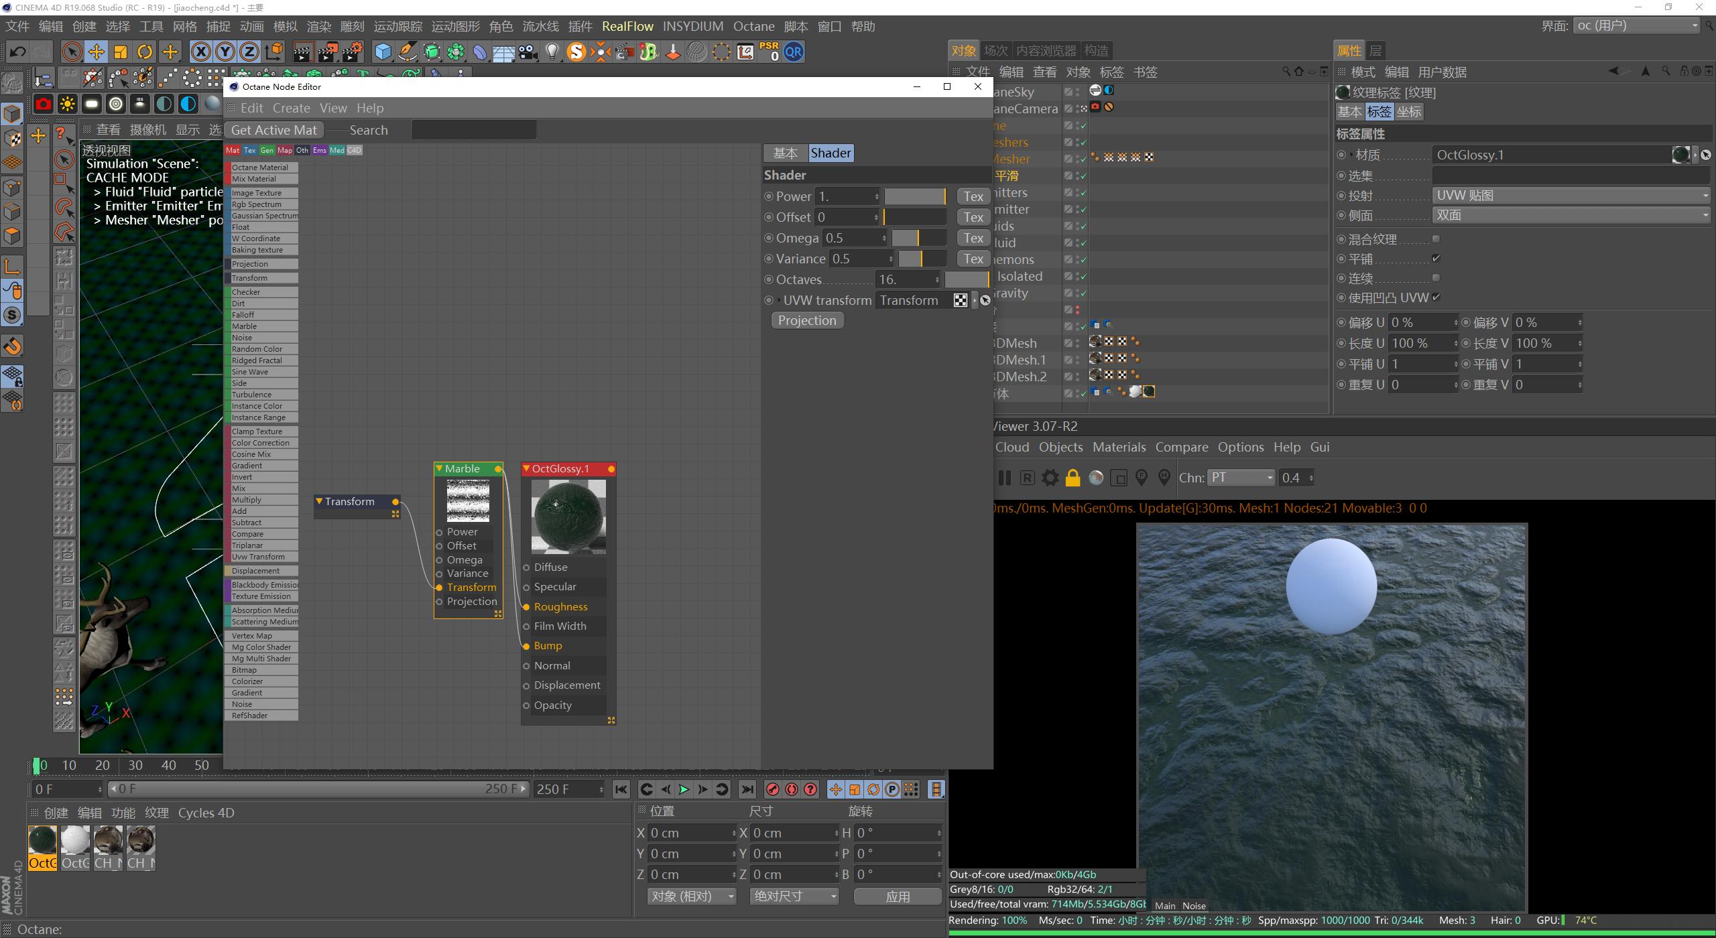Image resolution: width=1716 pixels, height=938 pixels.
Task: Open the RealFlow menu
Action: (627, 26)
